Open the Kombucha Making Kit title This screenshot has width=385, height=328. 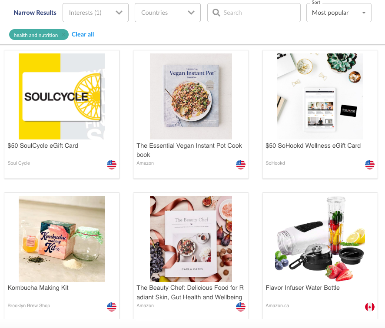pyautogui.click(x=38, y=288)
